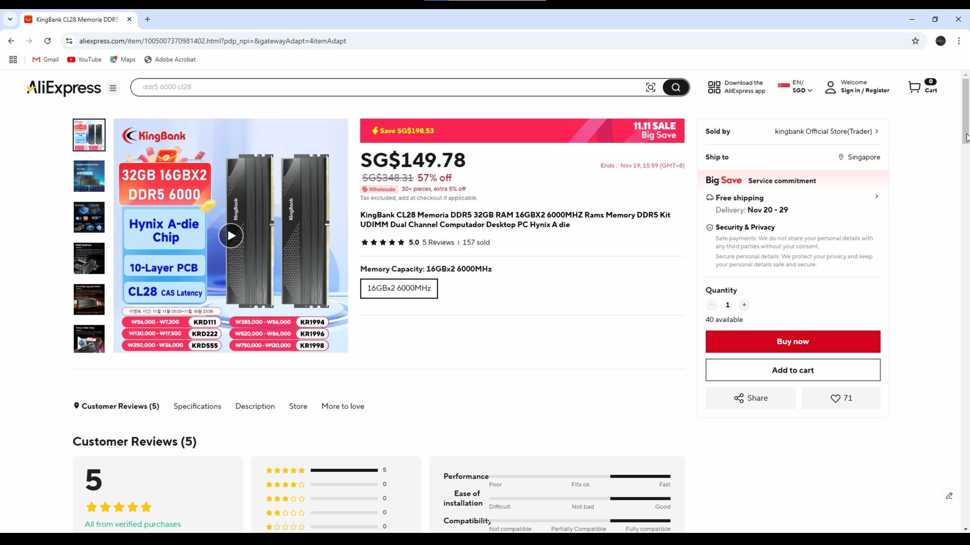Click the browser address bar URL
970x545 pixels.
[x=212, y=41]
